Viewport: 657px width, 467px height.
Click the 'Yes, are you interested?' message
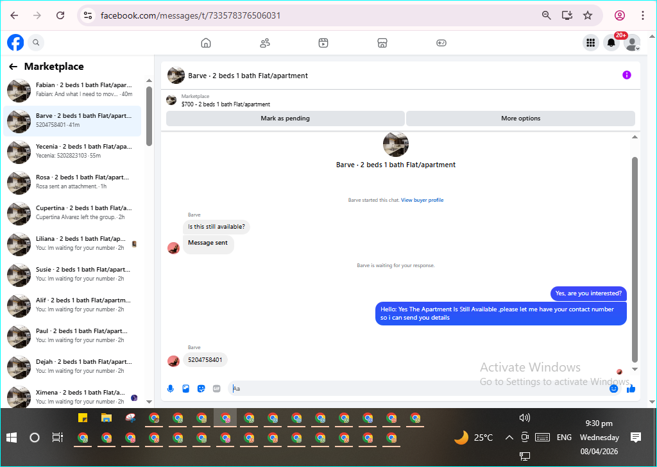(588, 293)
